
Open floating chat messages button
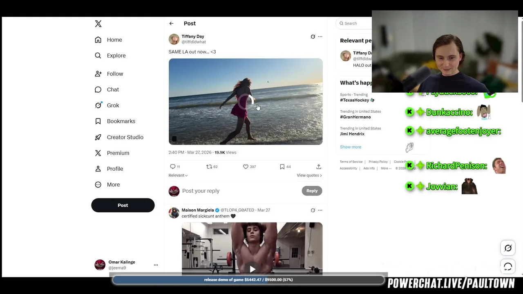coord(508,267)
